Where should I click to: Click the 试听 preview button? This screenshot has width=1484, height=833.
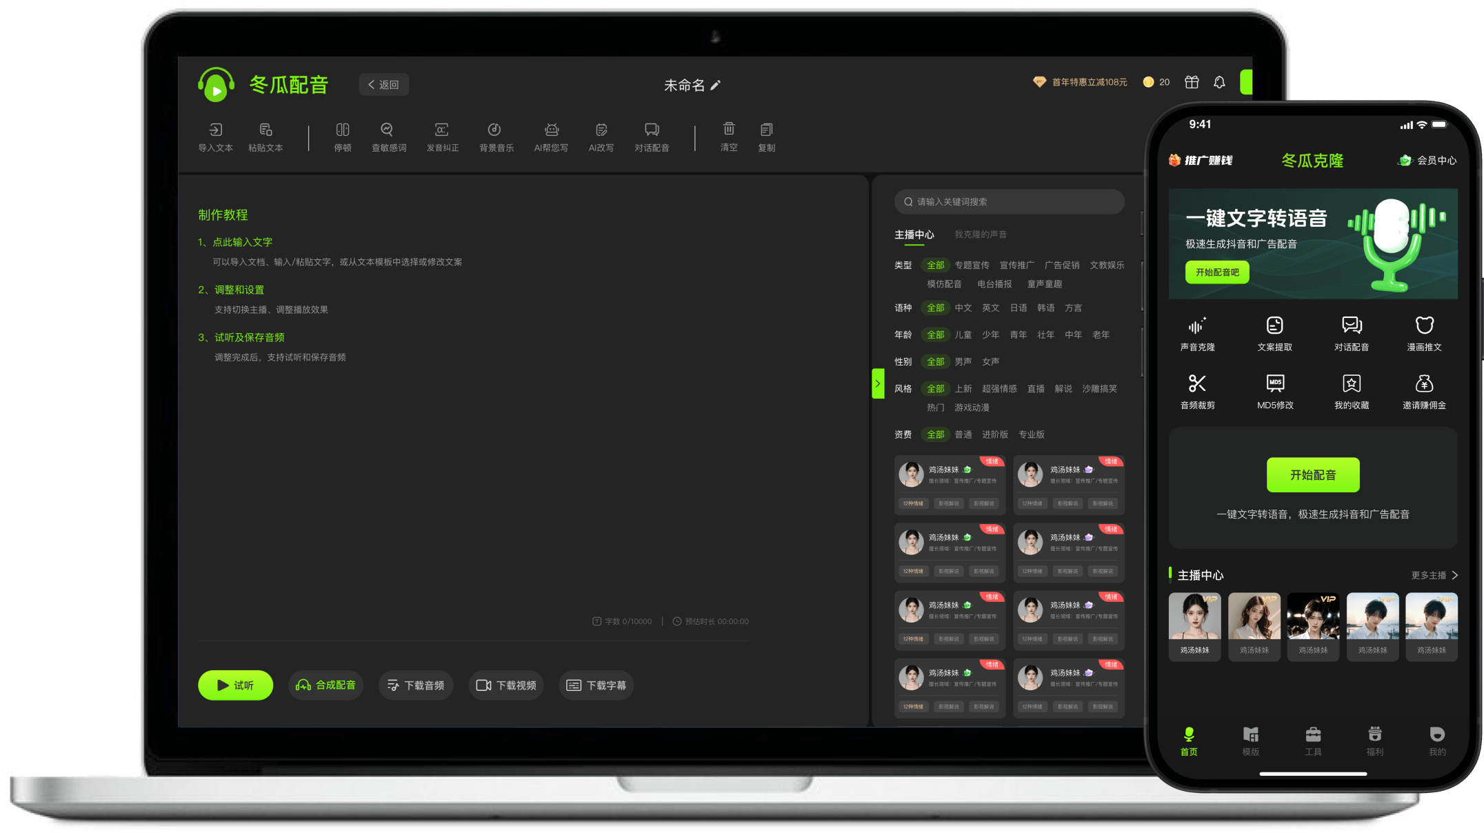click(x=235, y=685)
